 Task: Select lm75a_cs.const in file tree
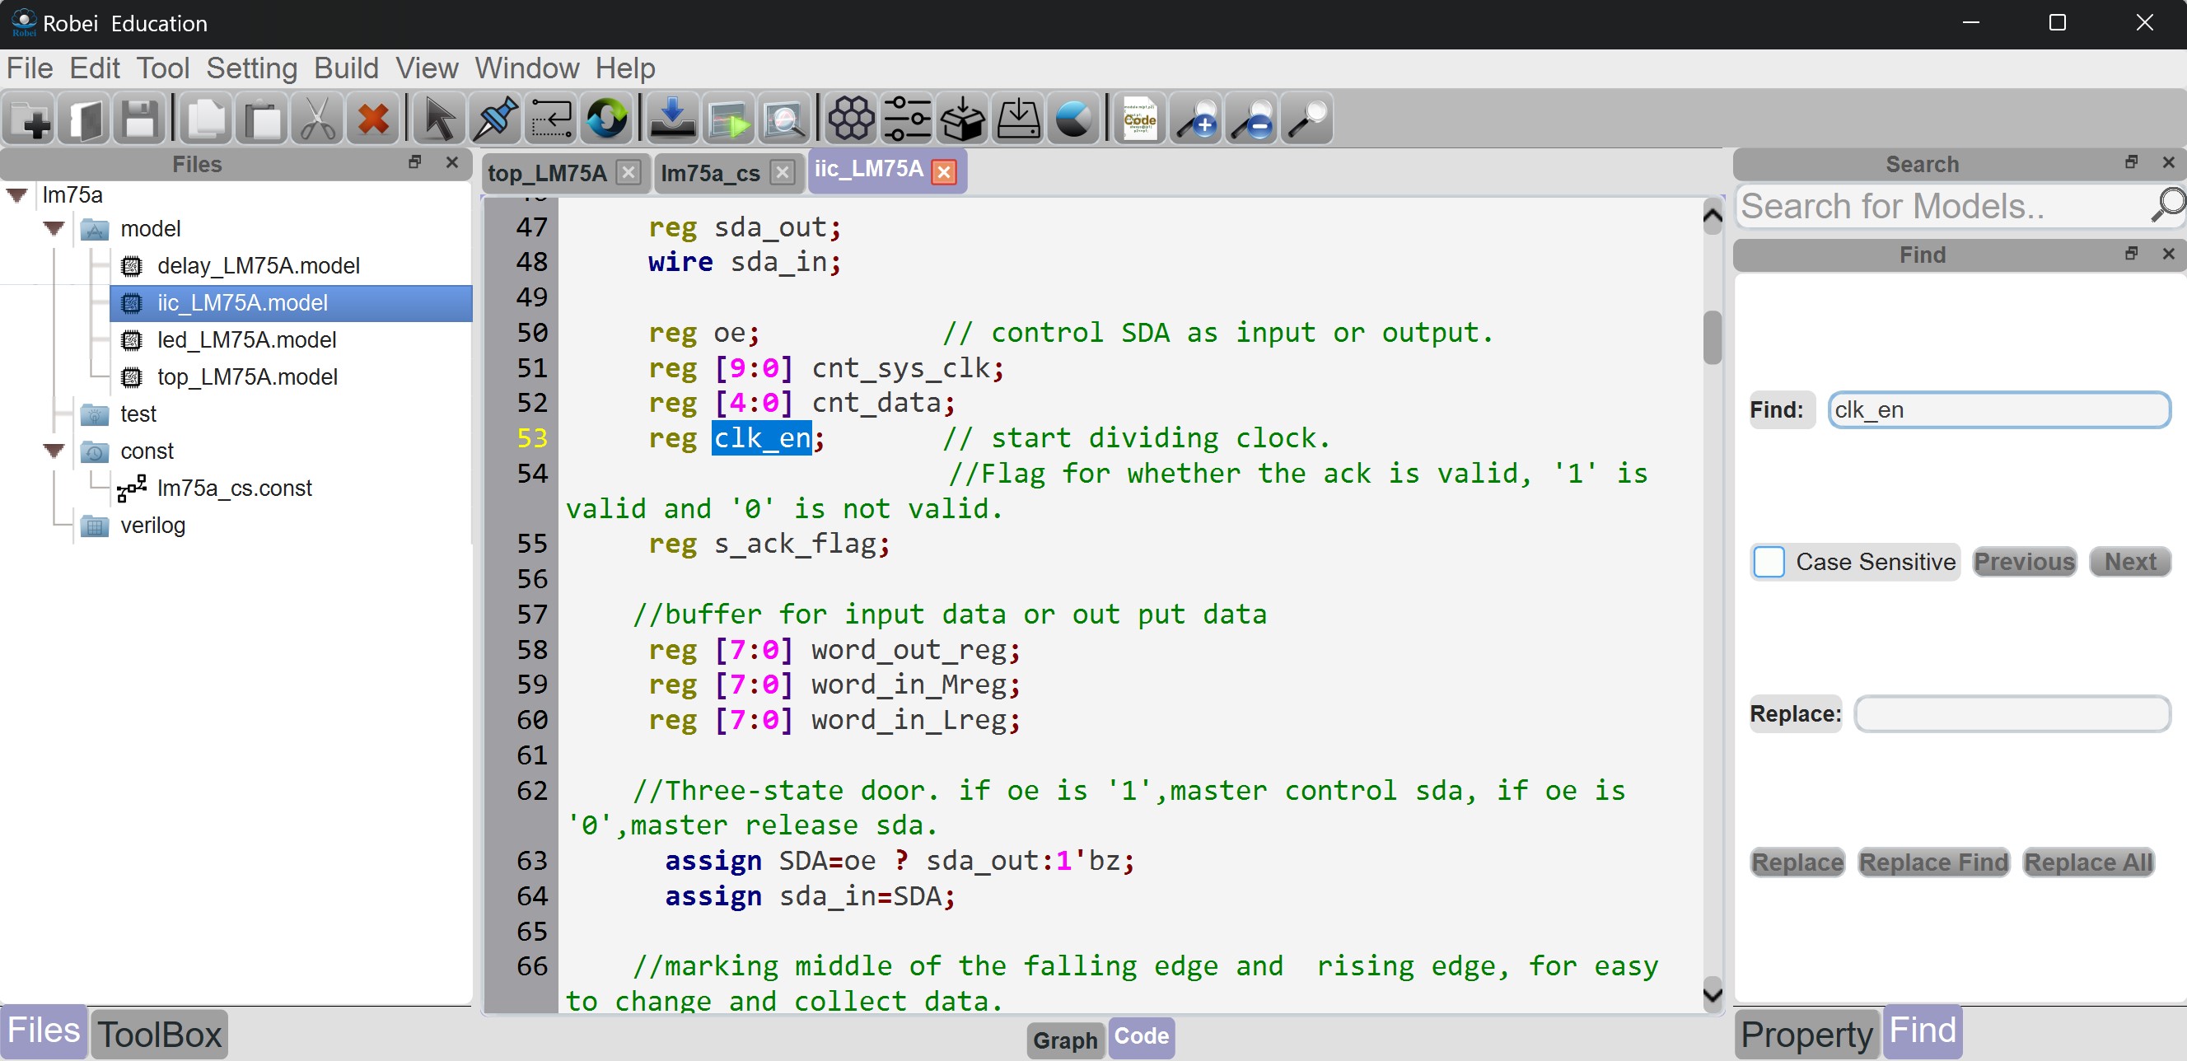click(234, 488)
